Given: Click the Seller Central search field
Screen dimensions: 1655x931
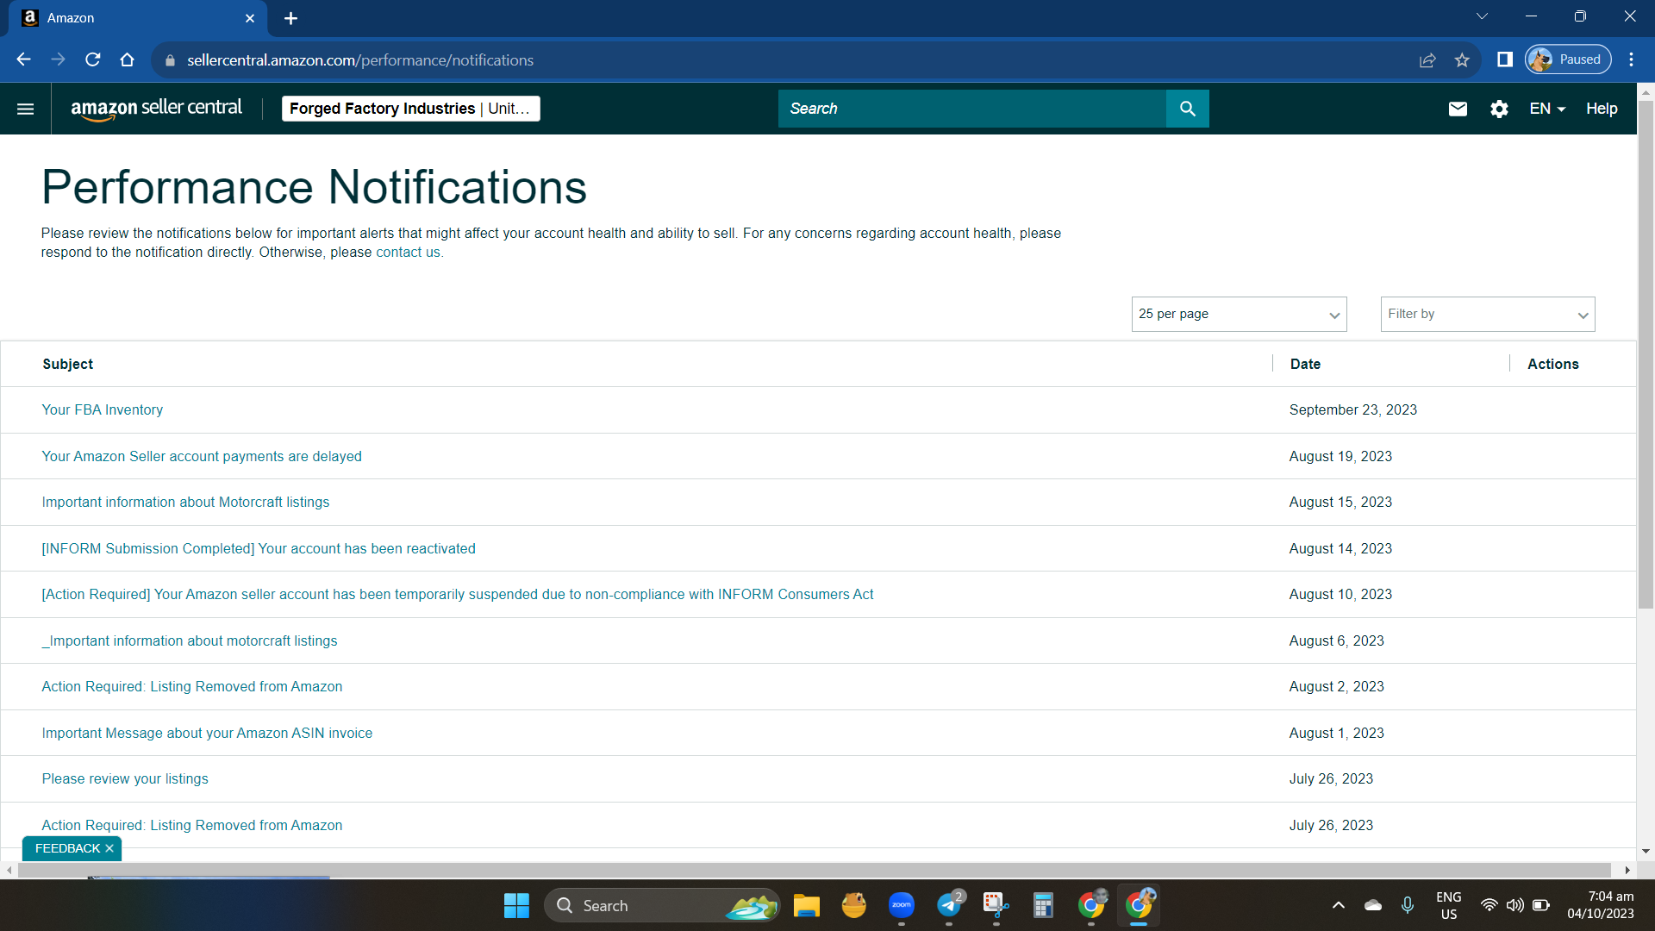Looking at the screenshot, I should pyautogui.click(x=972, y=109).
